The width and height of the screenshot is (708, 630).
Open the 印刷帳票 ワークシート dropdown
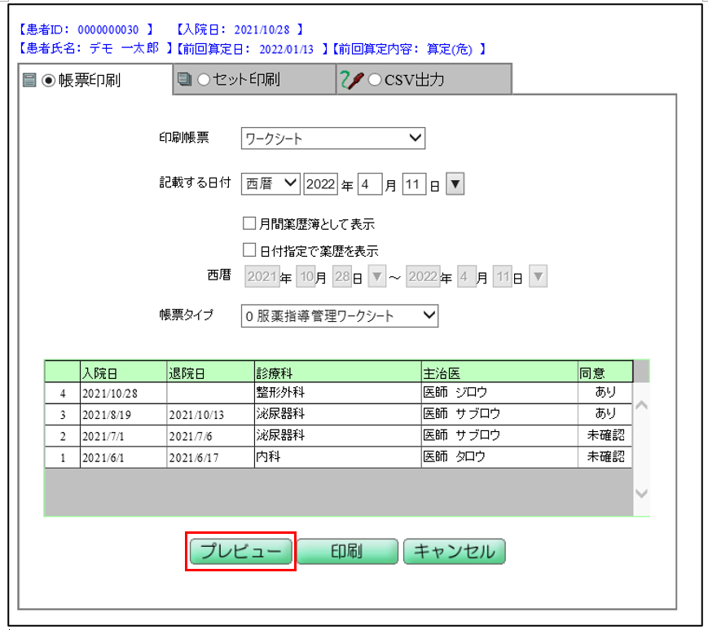coord(332,139)
